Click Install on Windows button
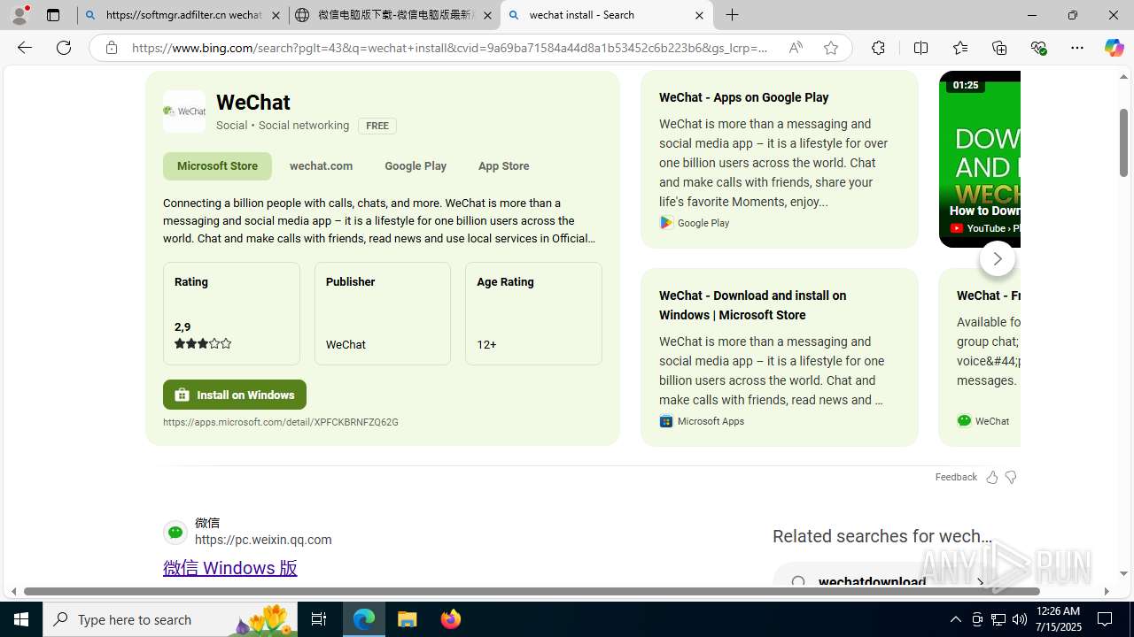The width and height of the screenshot is (1134, 637). coord(235,395)
